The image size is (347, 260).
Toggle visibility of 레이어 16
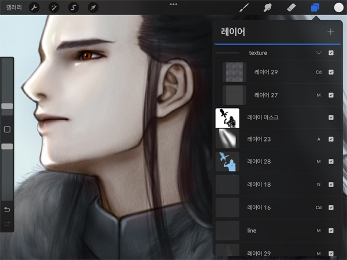pos(331,207)
